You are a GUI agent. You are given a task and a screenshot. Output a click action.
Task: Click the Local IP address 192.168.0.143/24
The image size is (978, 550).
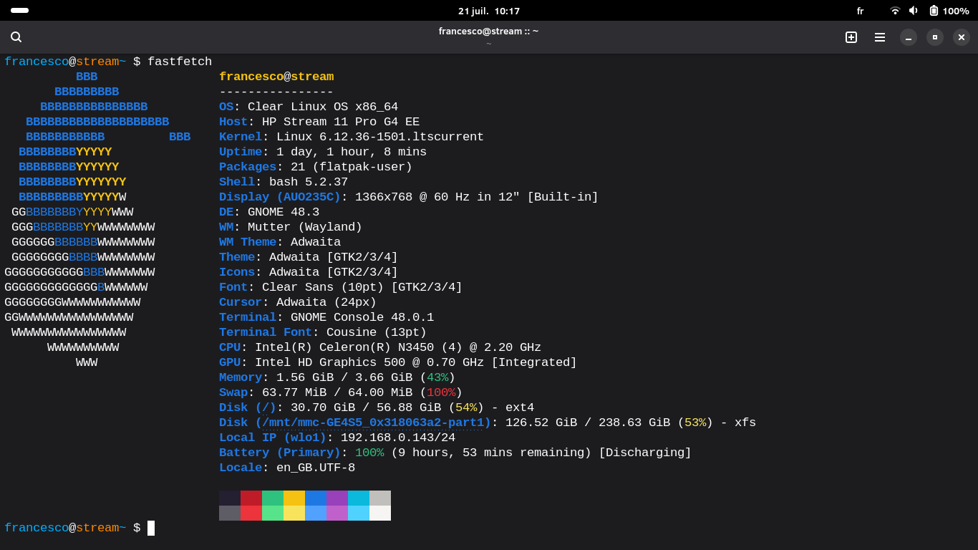[397, 438]
